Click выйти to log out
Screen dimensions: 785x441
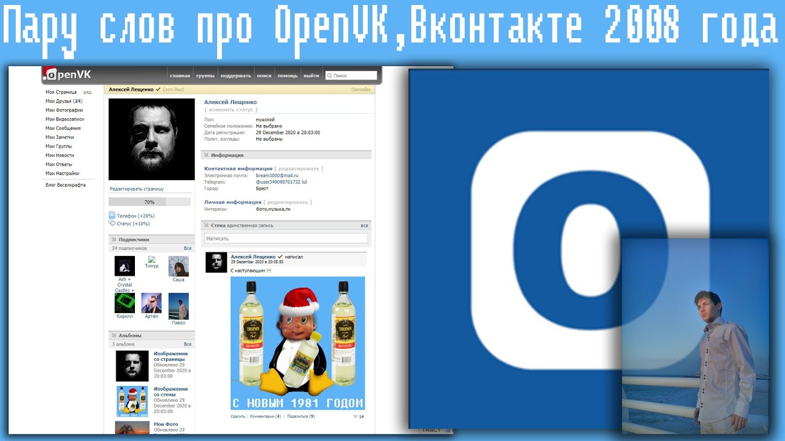[x=312, y=76]
